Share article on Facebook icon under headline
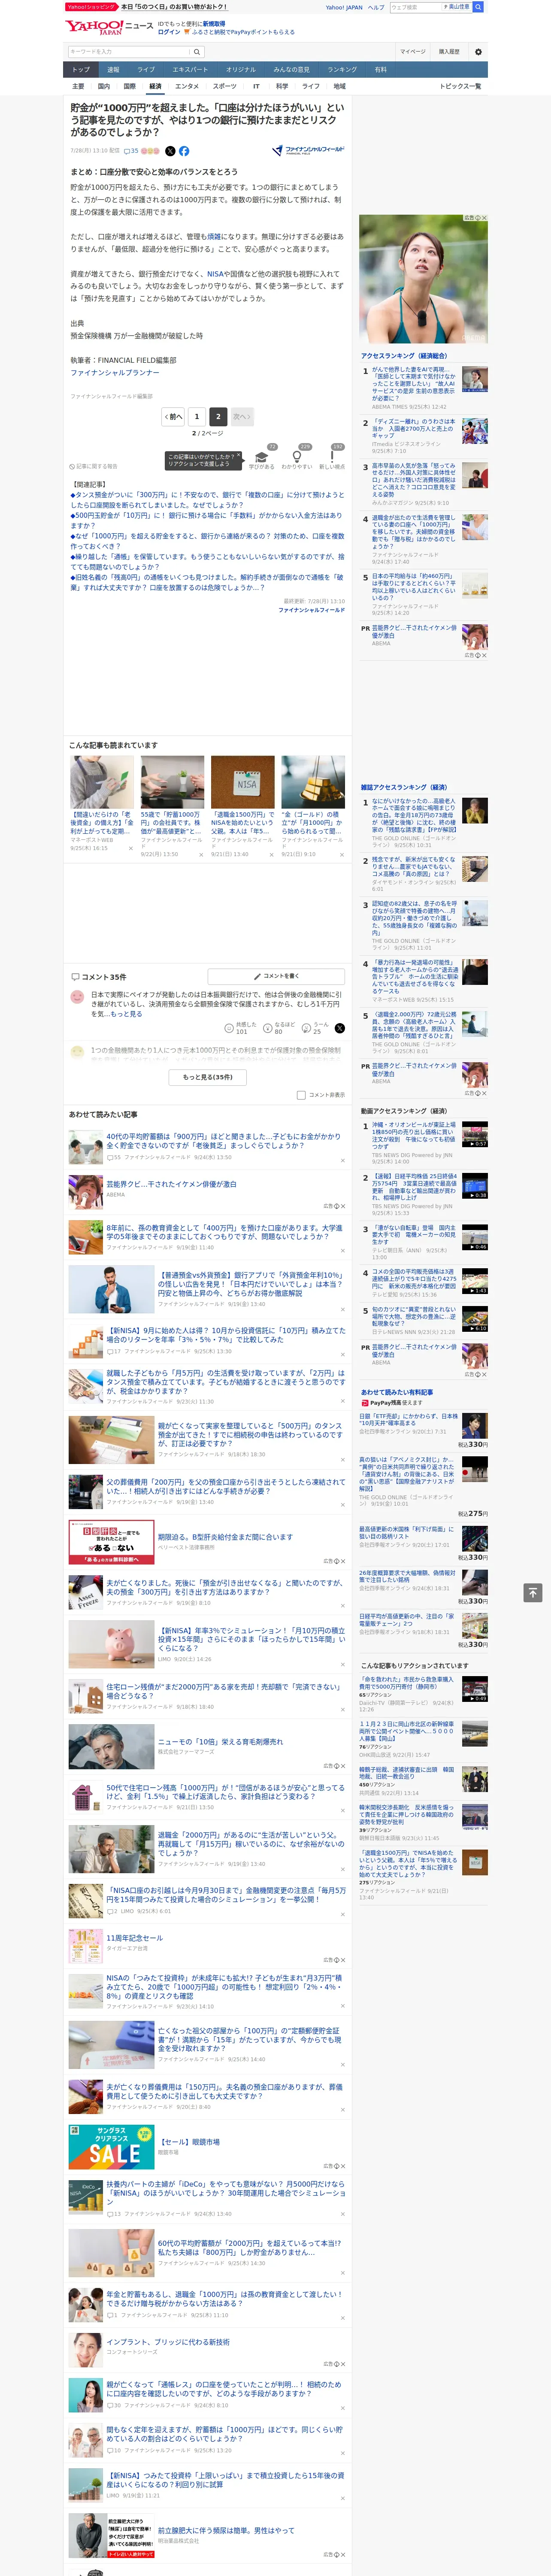This screenshot has width=551, height=2576. (184, 151)
